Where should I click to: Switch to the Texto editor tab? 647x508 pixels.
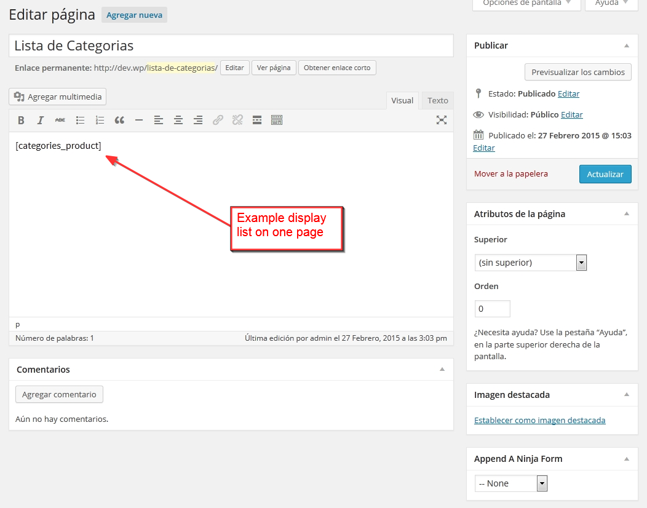[438, 101]
